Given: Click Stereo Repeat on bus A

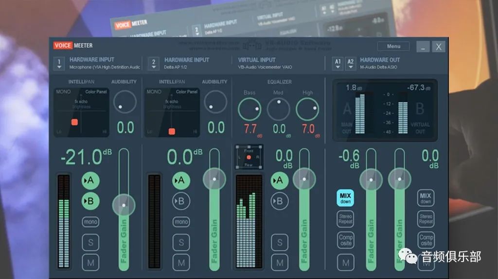Looking at the screenshot, I should pyautogui.click(x=345, y=219).
